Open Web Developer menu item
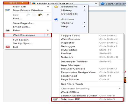 click(x=28, y=35)
